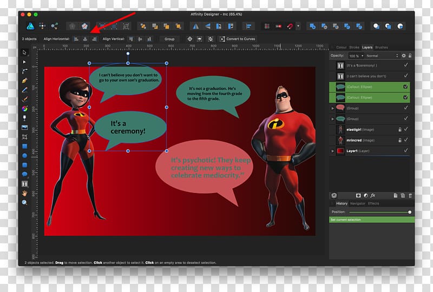Click Mask Layer icon in Layers panel
Viewport: 433px width, 292px height.
click(358, 195)
